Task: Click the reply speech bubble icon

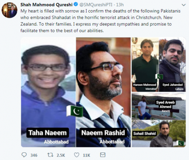Action: pyautogui.click(x=24, y=155)
